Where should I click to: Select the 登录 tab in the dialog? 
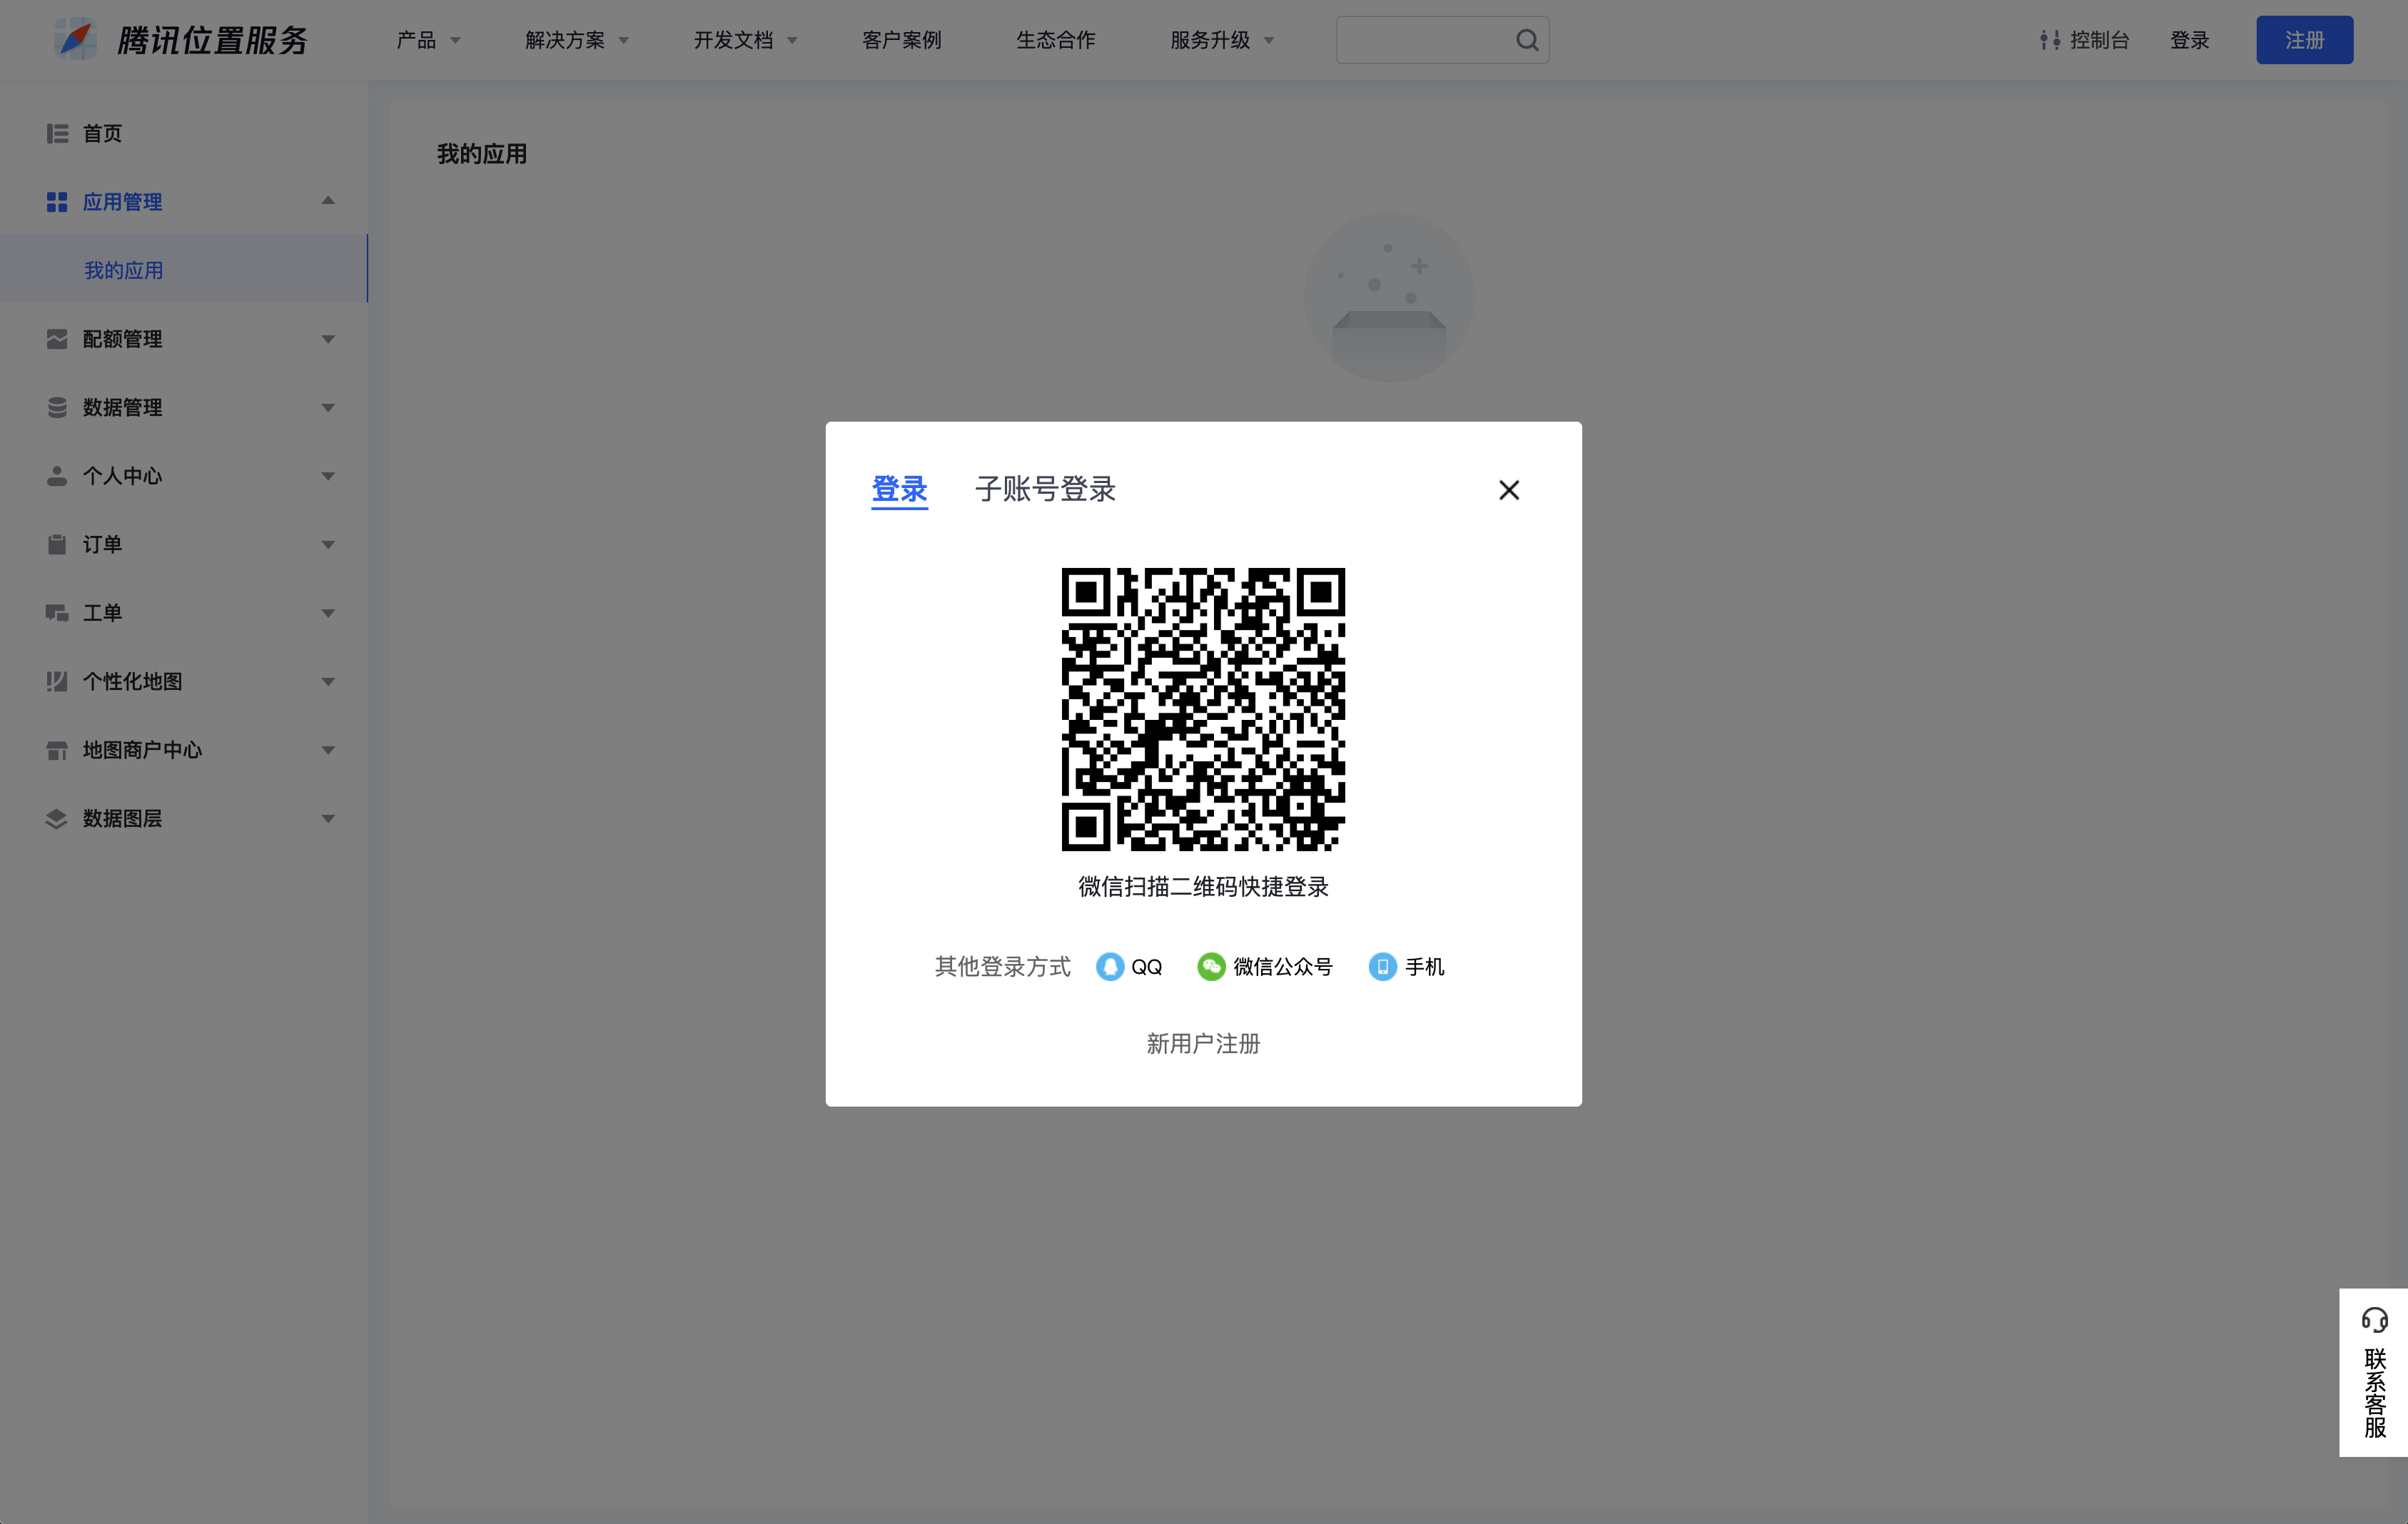coord(899,489)
